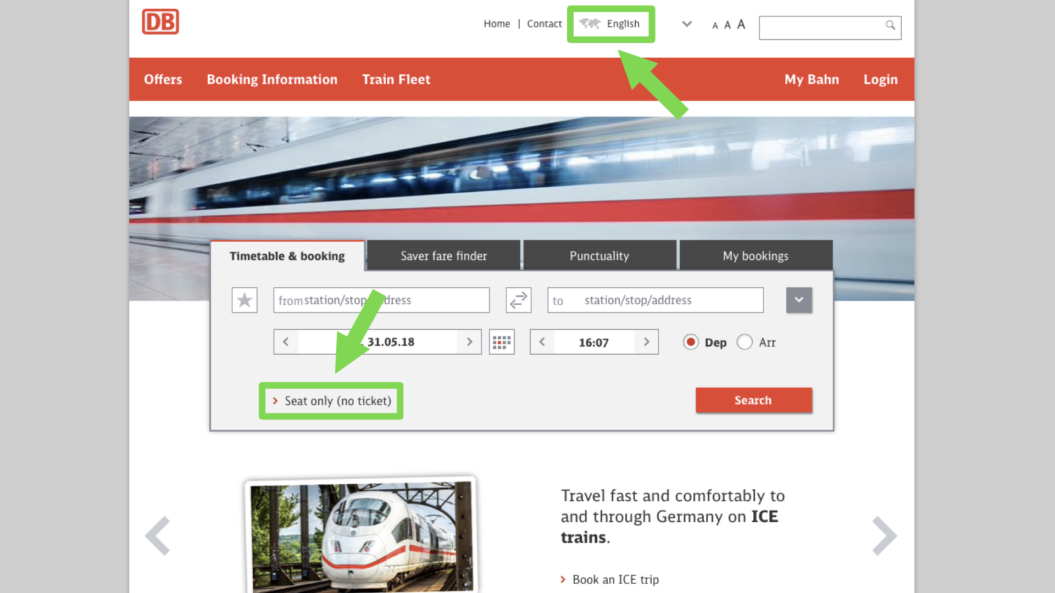
Task: Select largest font size A
Action: [741, 24]
